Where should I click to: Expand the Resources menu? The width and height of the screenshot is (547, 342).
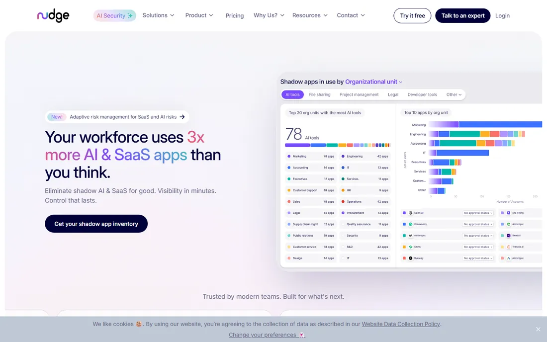pyautogui.click(x=310, y=15)
